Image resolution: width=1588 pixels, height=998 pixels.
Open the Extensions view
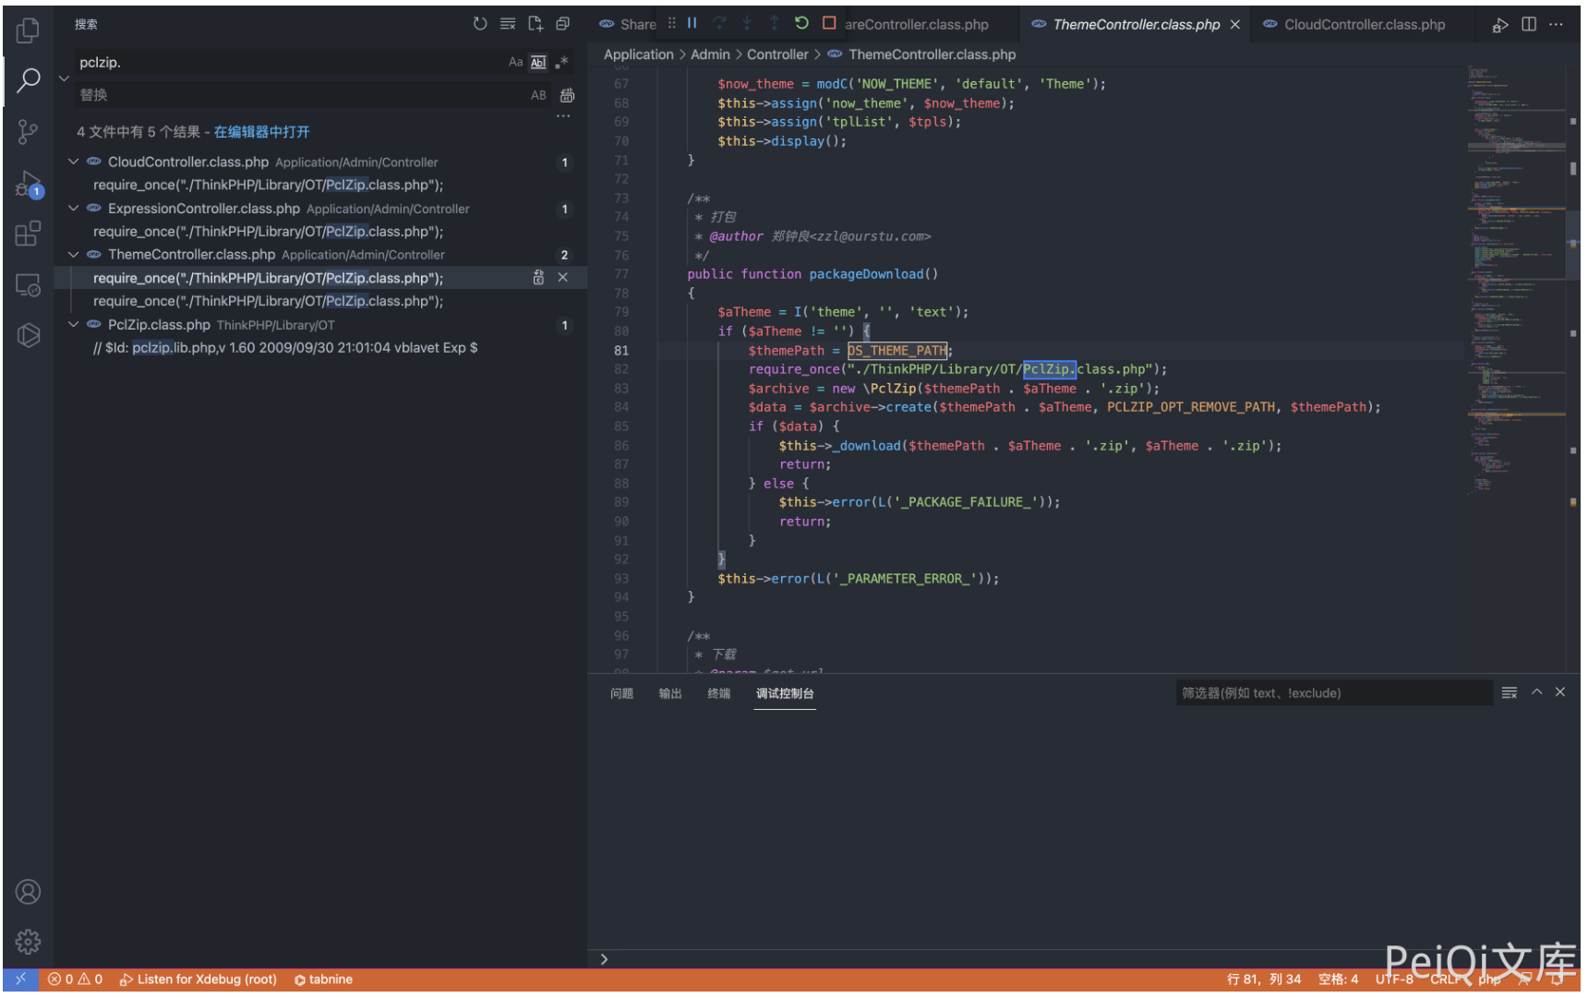pyautogui.click(x=28, y=234)
